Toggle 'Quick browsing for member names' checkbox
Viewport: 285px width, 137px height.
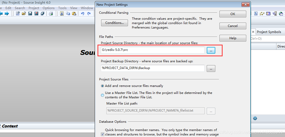pos(102,134)
